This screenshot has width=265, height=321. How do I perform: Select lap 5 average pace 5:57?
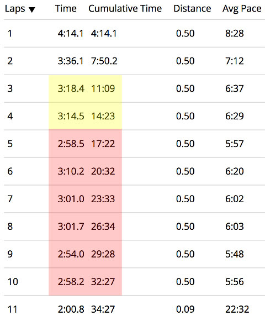coord(235,144)
